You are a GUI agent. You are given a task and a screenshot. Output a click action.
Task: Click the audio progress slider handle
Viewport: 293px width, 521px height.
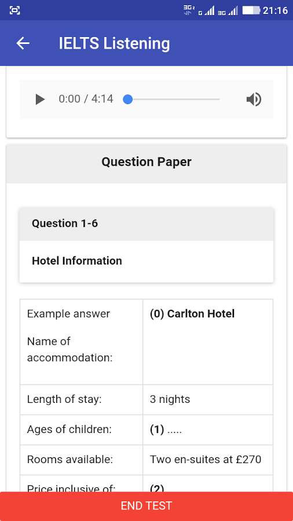coord(128,100)
